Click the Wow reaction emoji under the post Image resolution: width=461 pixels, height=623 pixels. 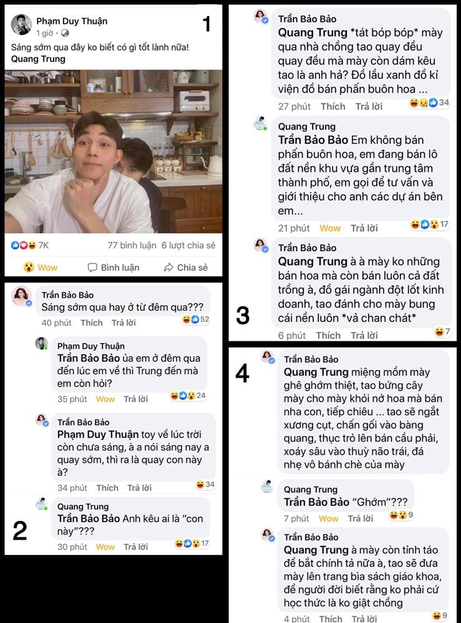pos(29,267)
